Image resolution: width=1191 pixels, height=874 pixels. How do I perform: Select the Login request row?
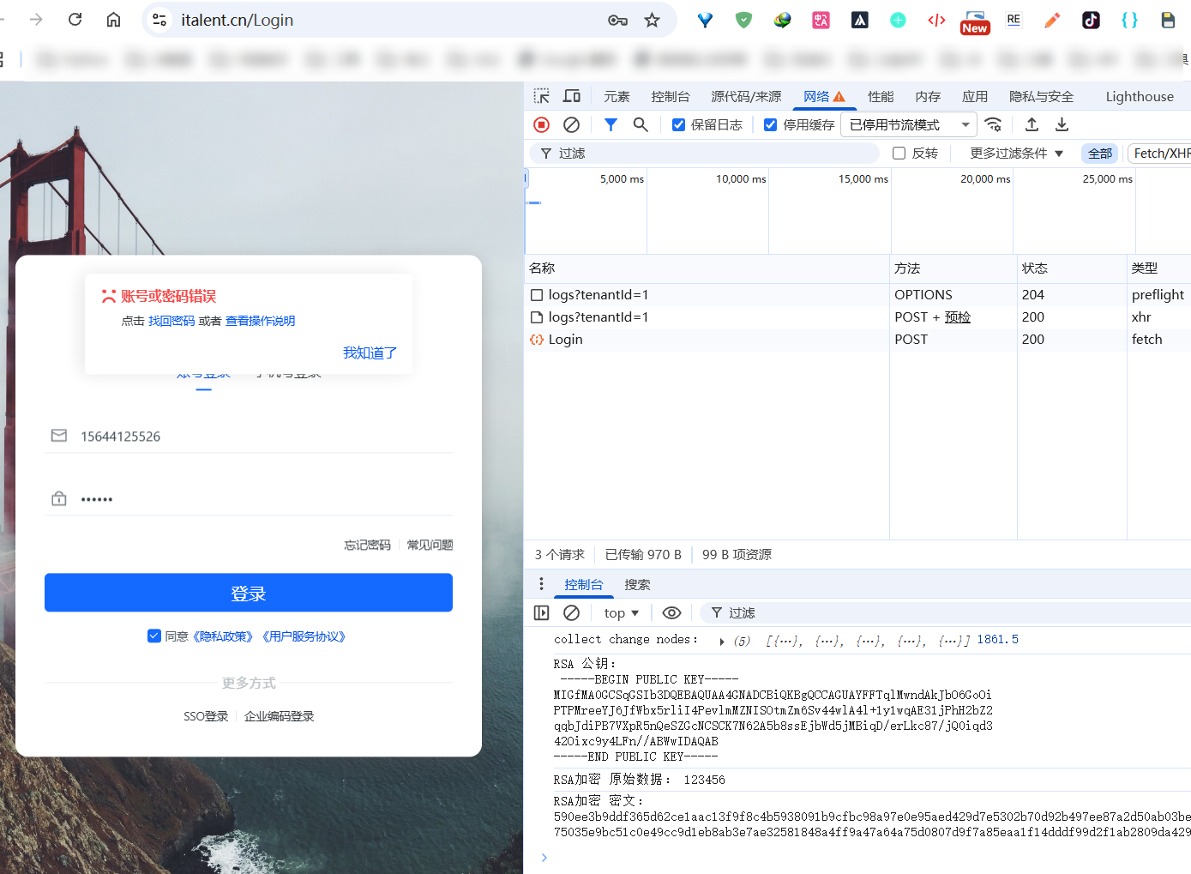tap(565, 340)
